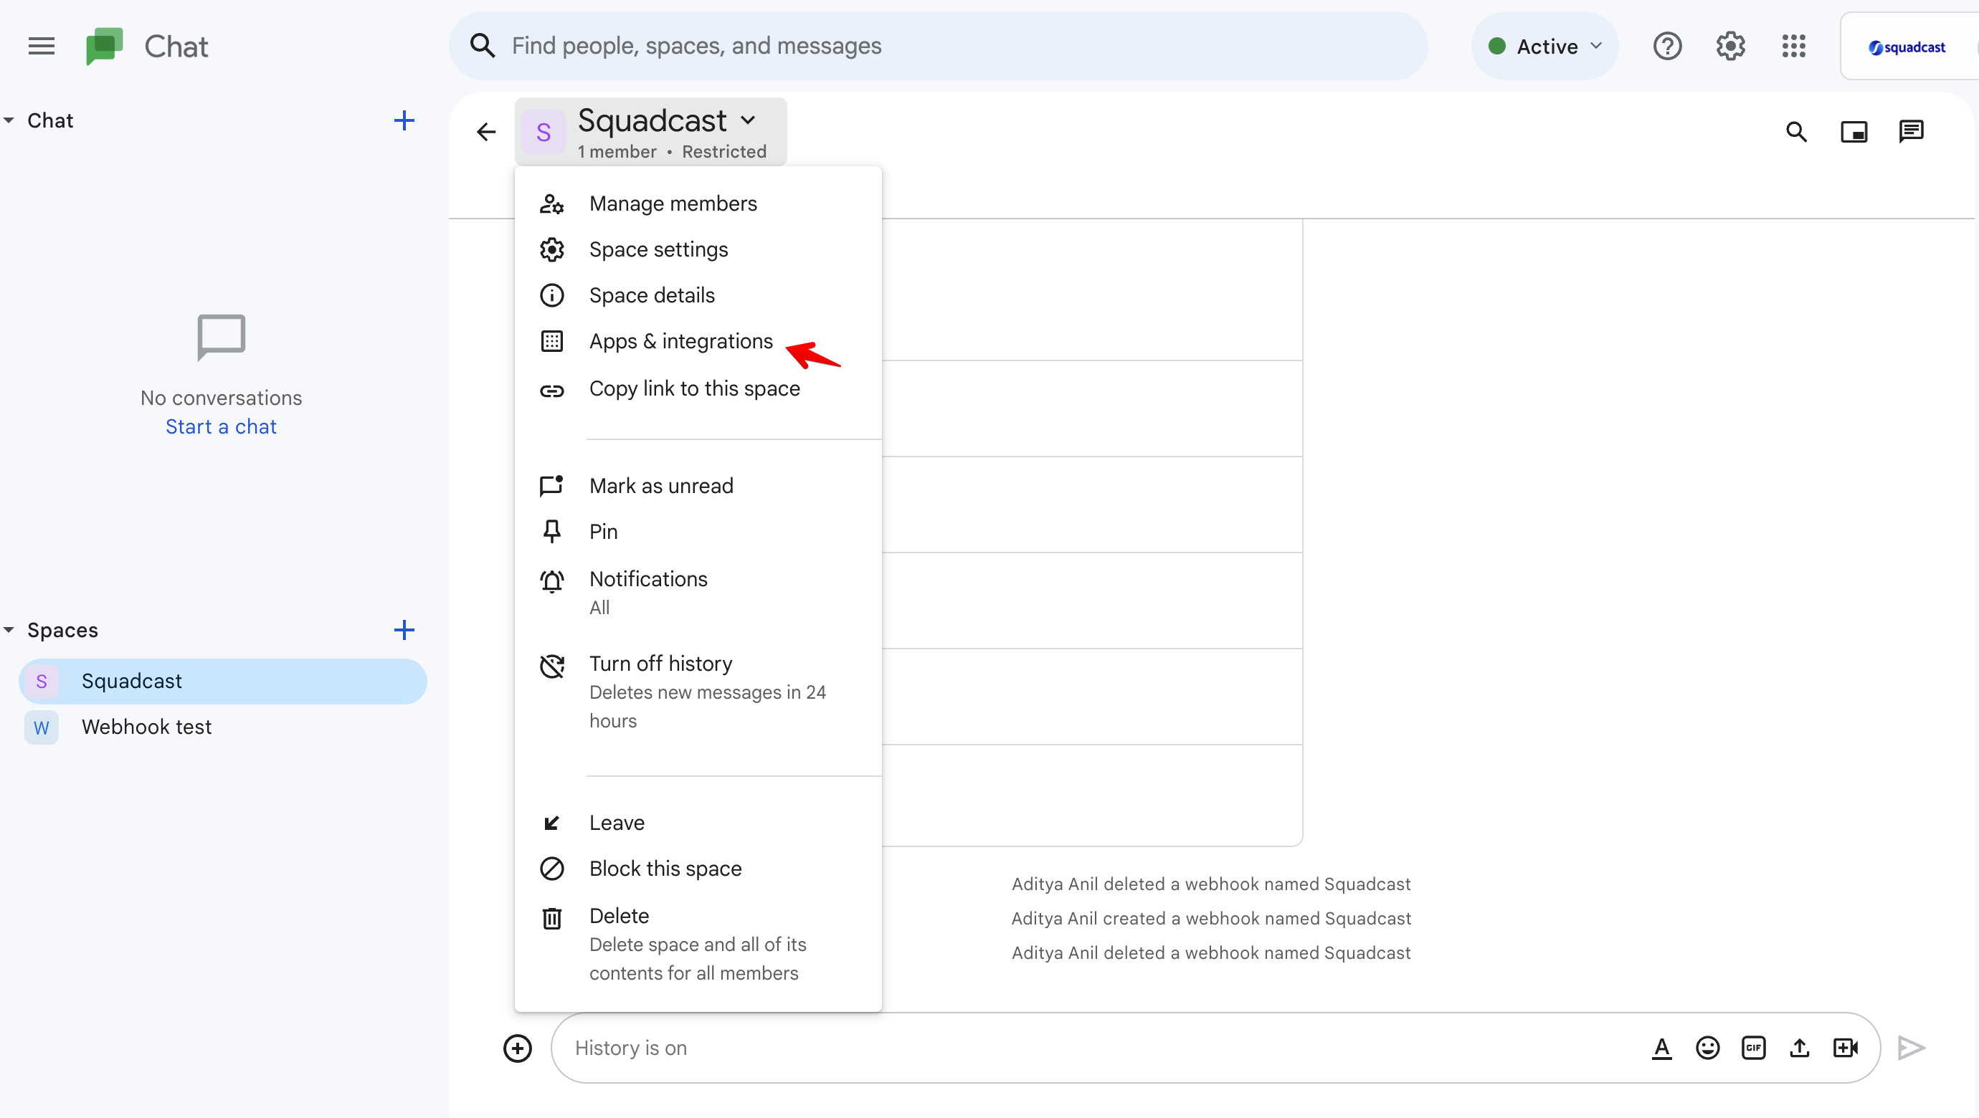Select Apps & integrations menu item

tap(680, 341)
